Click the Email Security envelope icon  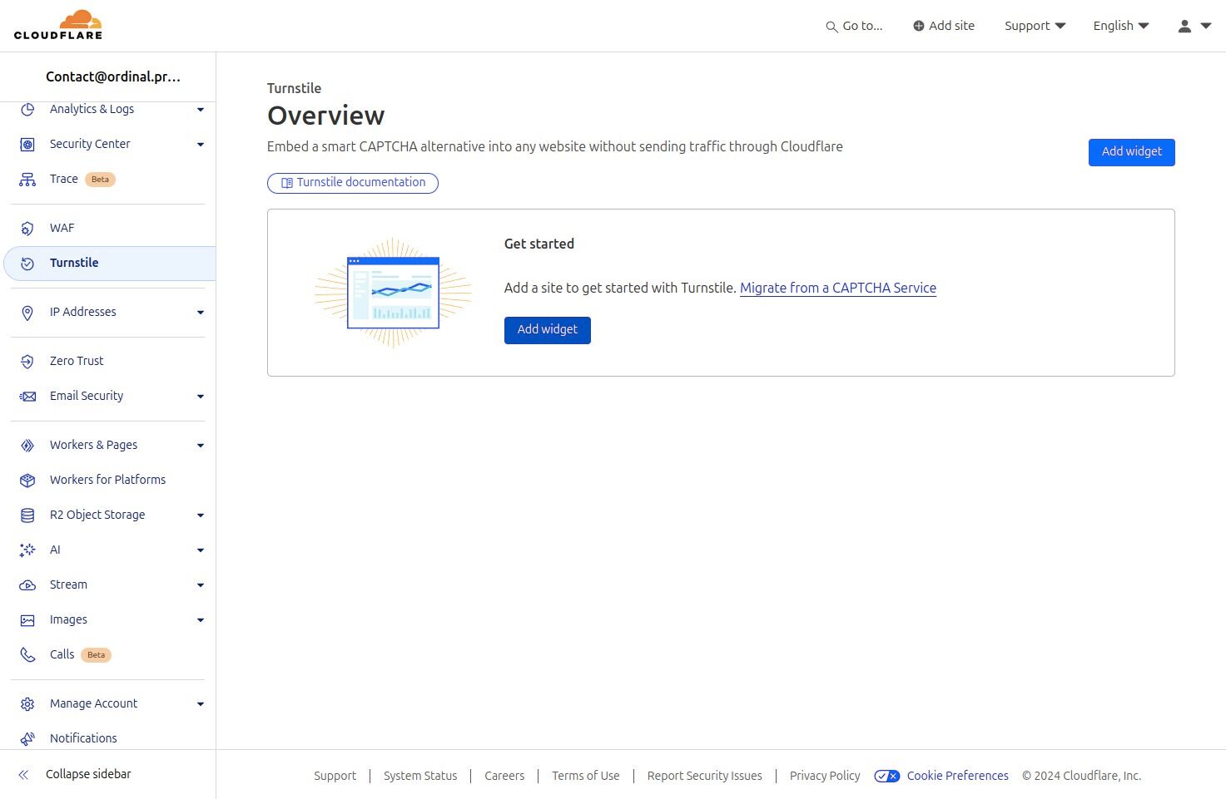point(27,397)
